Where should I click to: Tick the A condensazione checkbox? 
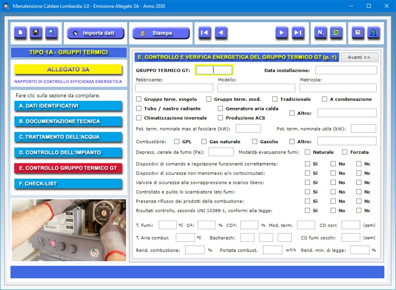pyautogui.click(x=324, y=99)
